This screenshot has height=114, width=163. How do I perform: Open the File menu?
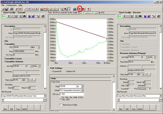[3, 5]
